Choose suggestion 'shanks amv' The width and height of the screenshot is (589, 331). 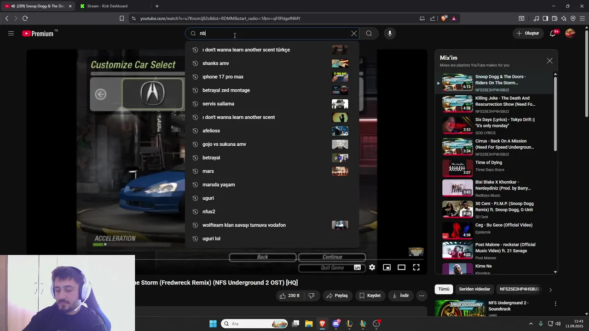click(x=272, y=63)
